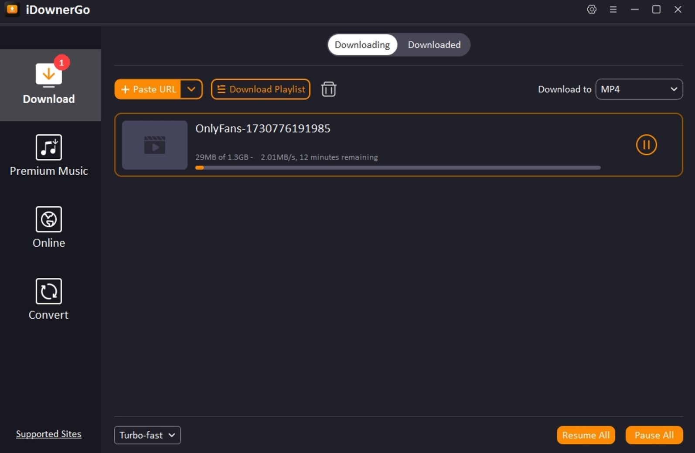
Task: Click the '2.01MB/s, 12 minutes remaining' status text
Action: (319, 157)
